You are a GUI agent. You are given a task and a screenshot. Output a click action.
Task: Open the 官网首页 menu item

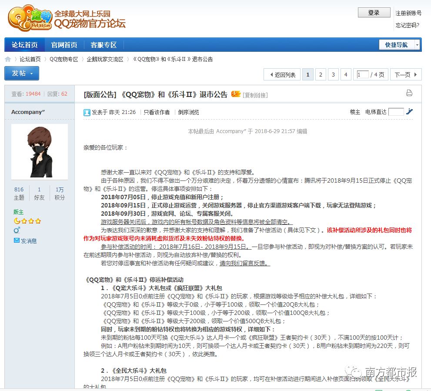(x=64, y=45)
